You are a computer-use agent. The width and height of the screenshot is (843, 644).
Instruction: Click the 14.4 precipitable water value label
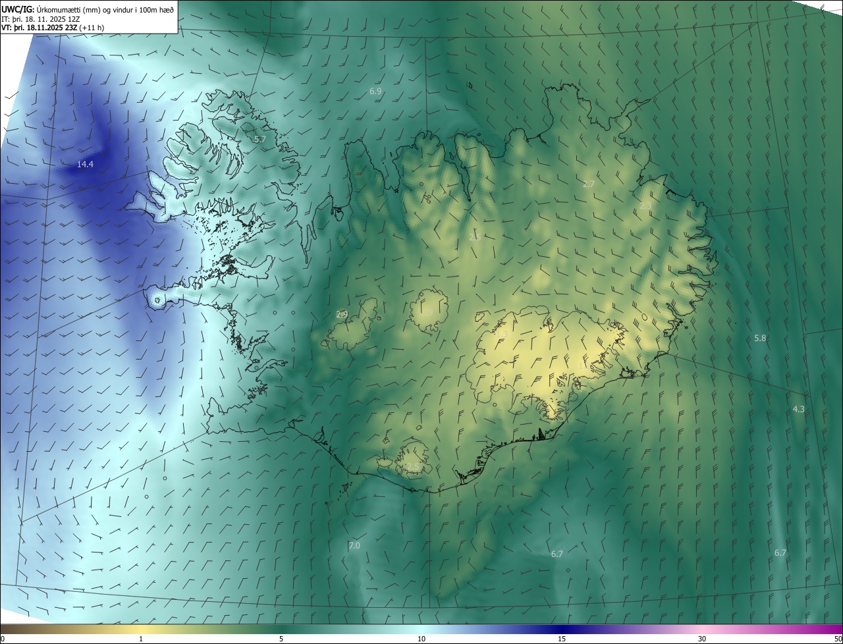(x=85, y=165)
